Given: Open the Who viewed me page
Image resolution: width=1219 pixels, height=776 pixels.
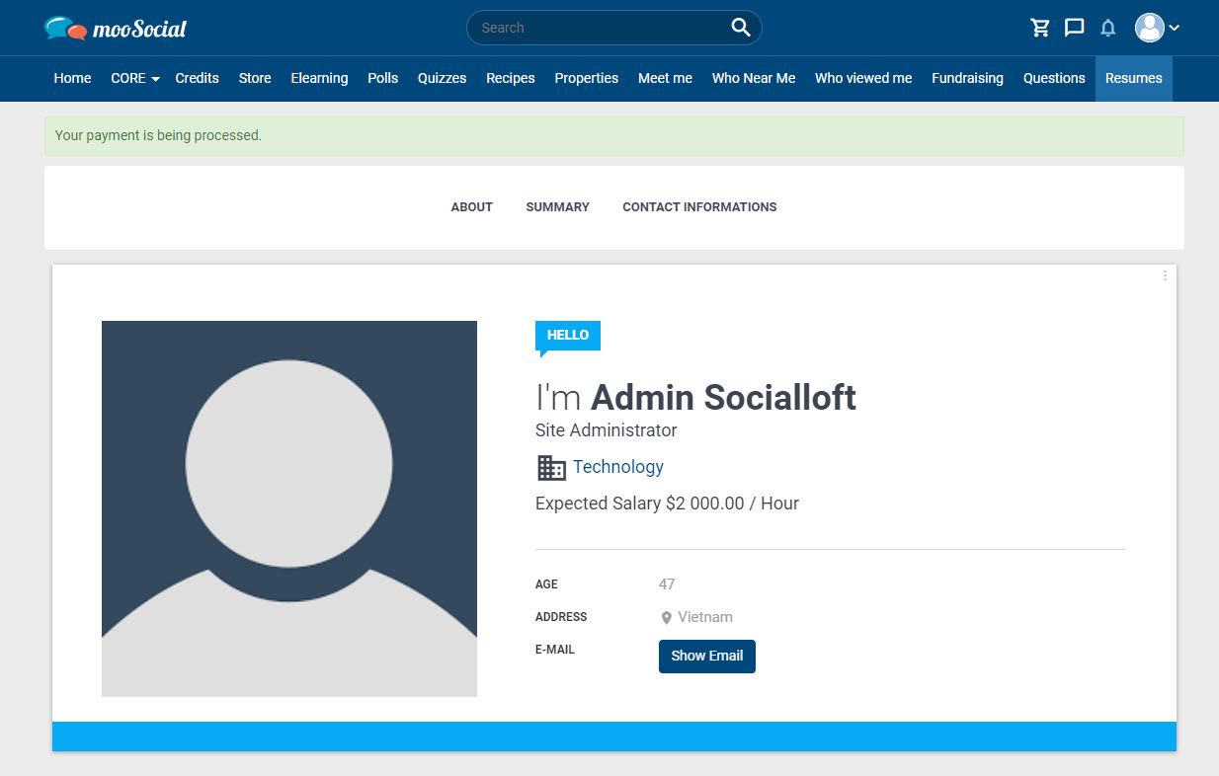Looking at the screenshot, I should point(863,78).
